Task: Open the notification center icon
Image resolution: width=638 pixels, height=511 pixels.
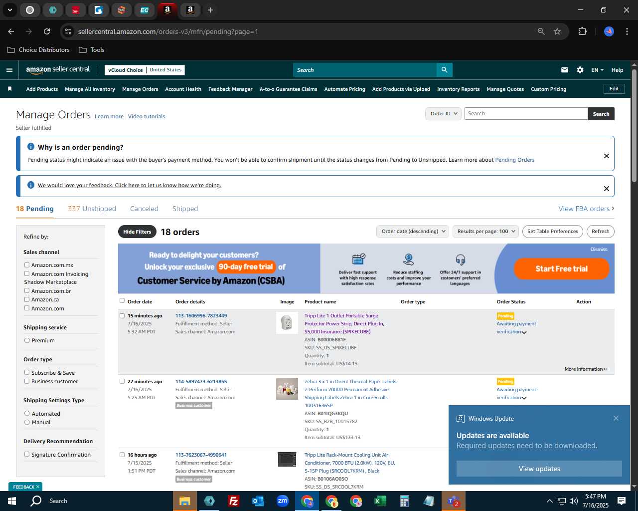Action: (622, 501)
